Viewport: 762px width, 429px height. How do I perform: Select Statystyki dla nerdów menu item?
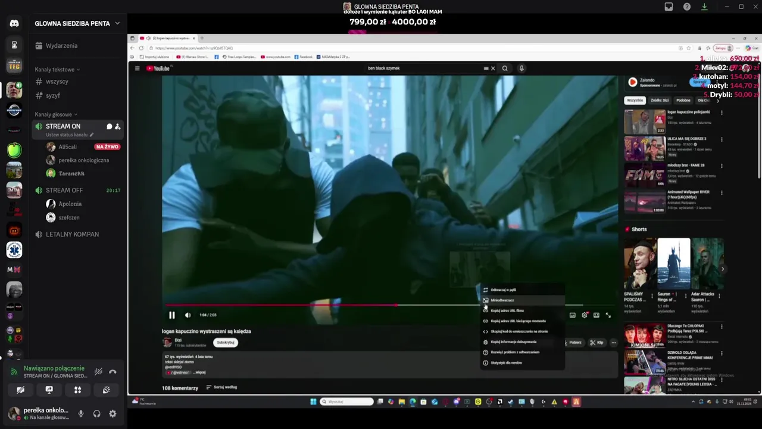(522, 363)
